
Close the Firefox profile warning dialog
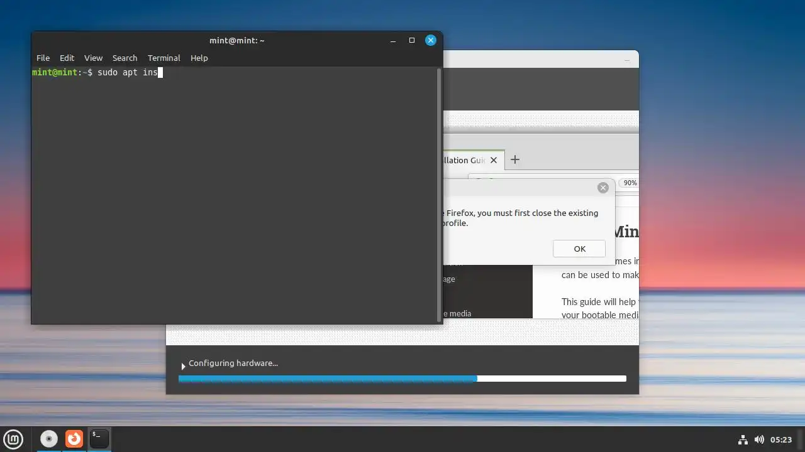click(603, 188)
